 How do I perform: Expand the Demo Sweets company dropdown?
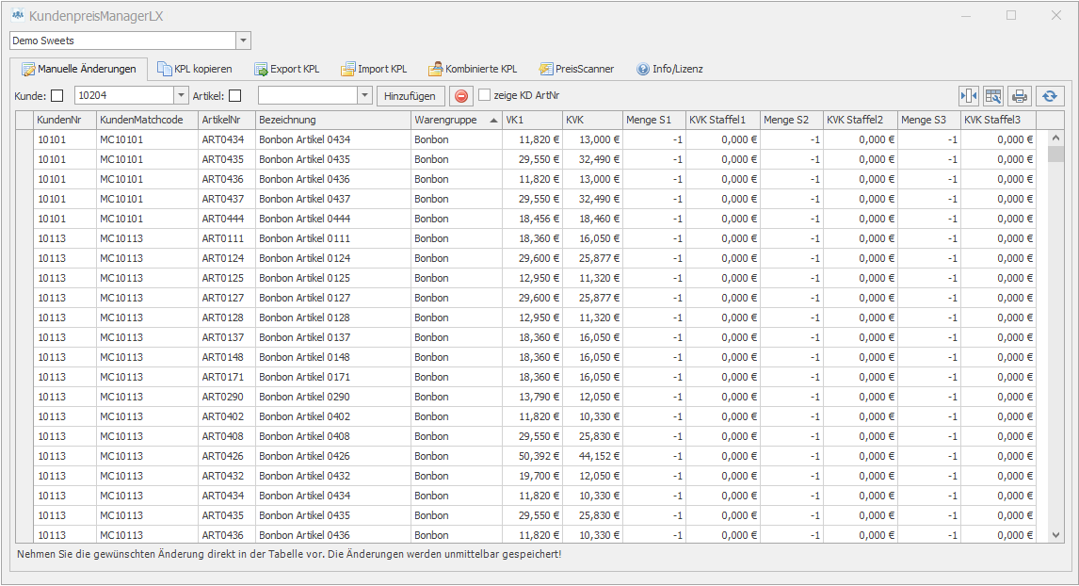pos(244,41)
